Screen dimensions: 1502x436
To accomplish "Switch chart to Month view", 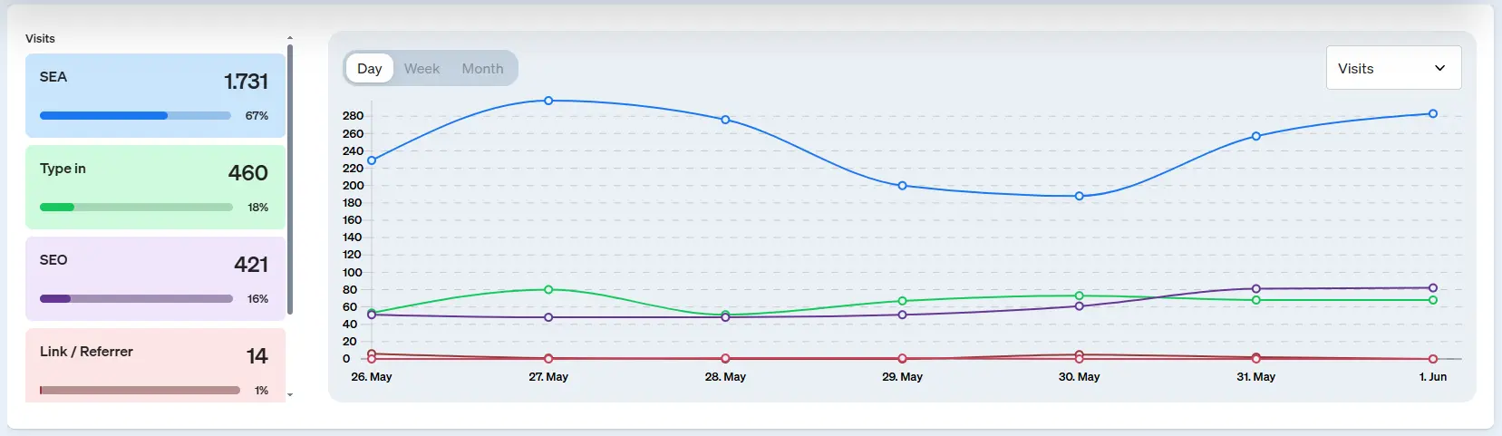I will pyautogui.click(x=482, y=68).
